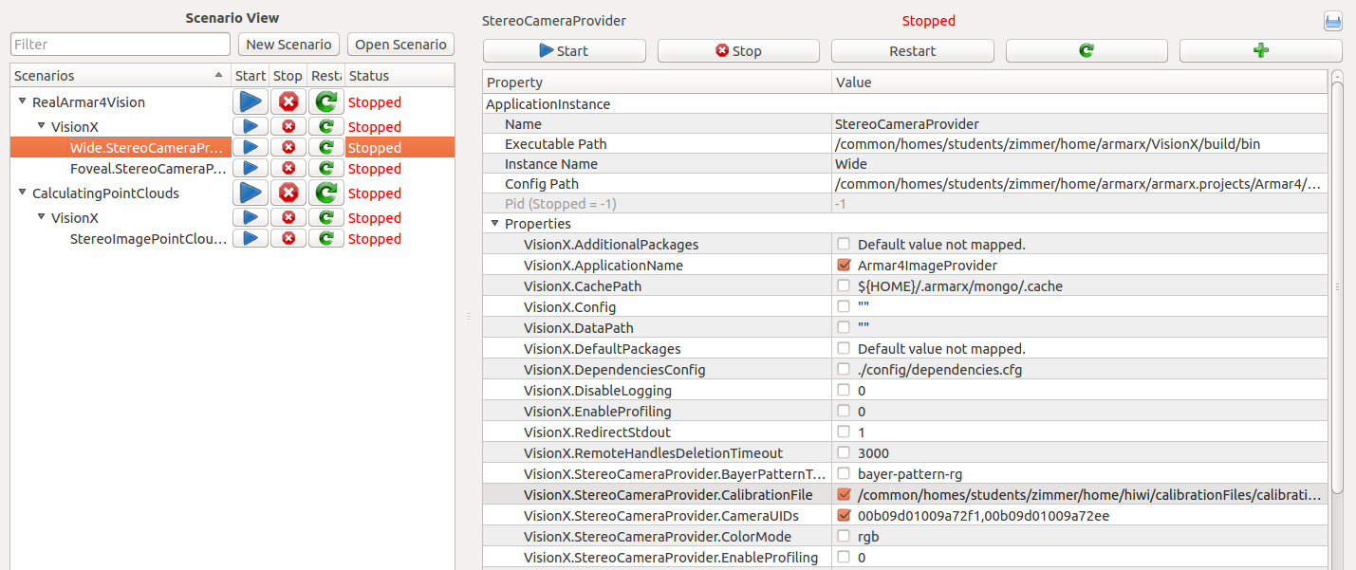This screenshot has width=1356, height=570.
Task: Restart the CalculatingPointClouds scenario
Action: click(x=326, y=193)
